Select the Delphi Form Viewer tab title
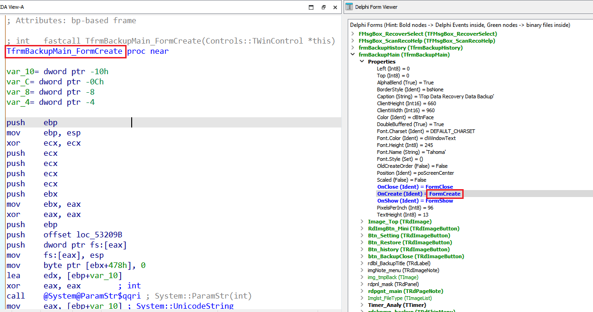This screenshot has width=593, height=312. [x=376, y=7]
